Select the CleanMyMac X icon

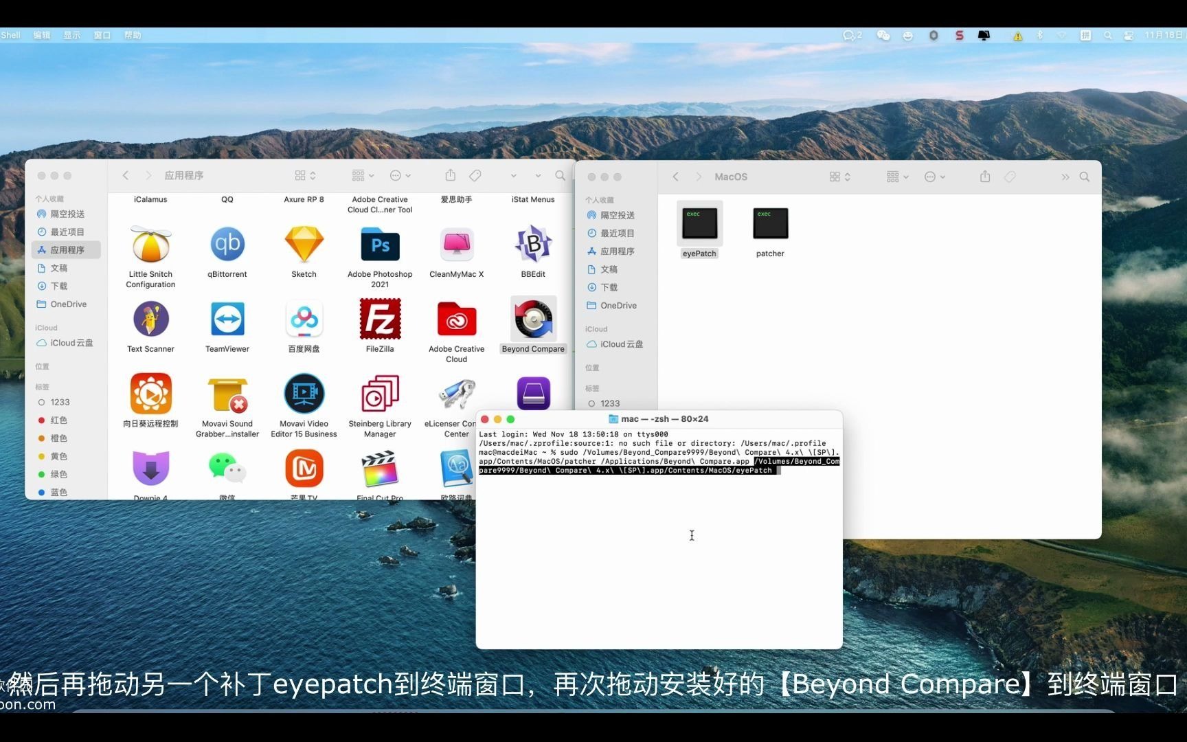point(457,245)
